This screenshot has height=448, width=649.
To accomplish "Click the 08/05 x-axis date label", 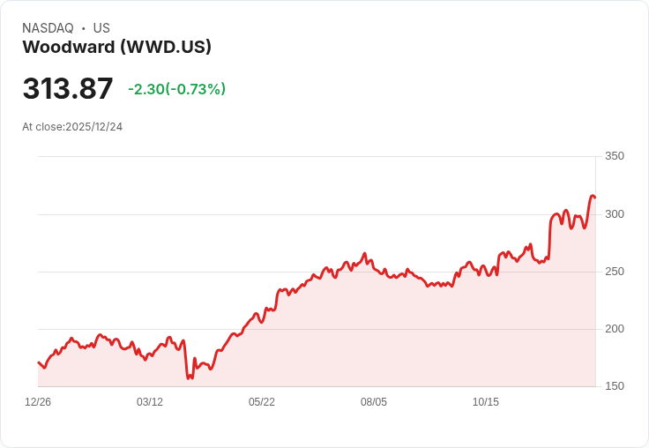I will (374, 402).
